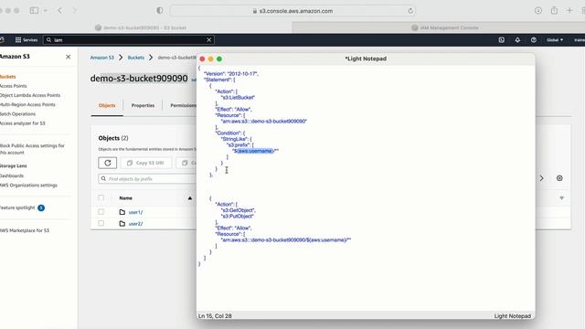585x329 pixels.
Task: Click the "Version": "2012-10-17" line
Action: (231, 74)
